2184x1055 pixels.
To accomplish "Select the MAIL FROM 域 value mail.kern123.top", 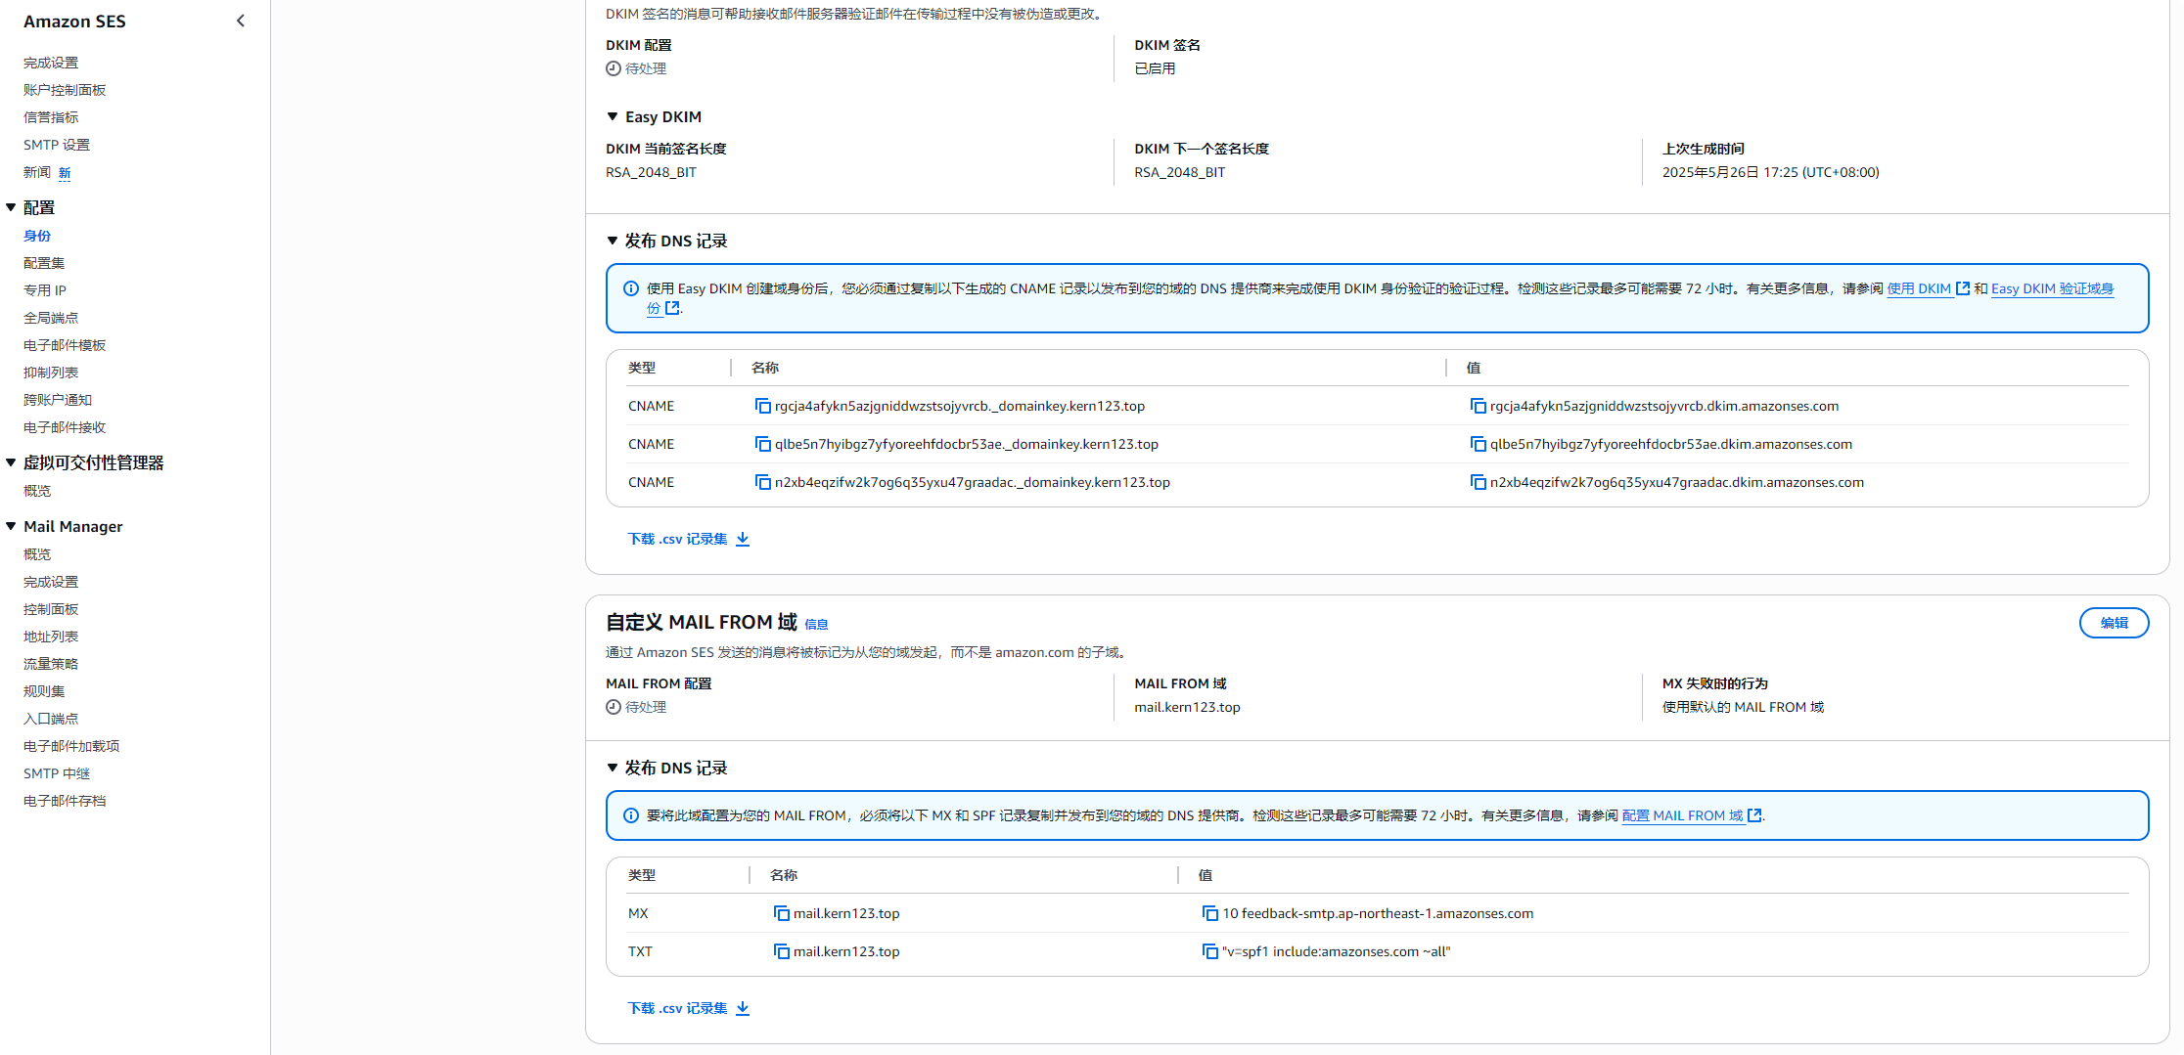I will pyautogui.click(x=1187, y=707).
